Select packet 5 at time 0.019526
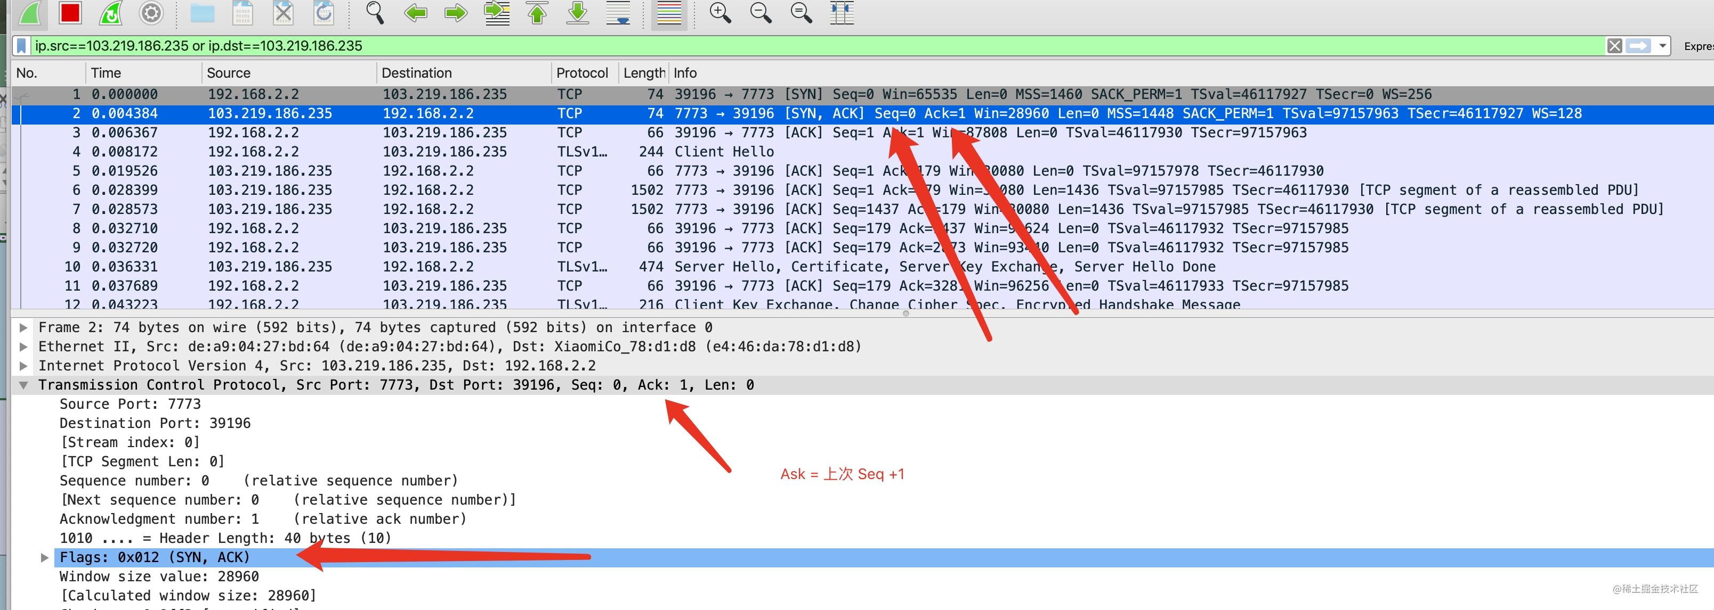 862,171
